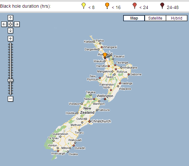Viewport: 189px width, 166px height.
Task: Click the 'Owaka' map label
Action: (x=73, y=154)
